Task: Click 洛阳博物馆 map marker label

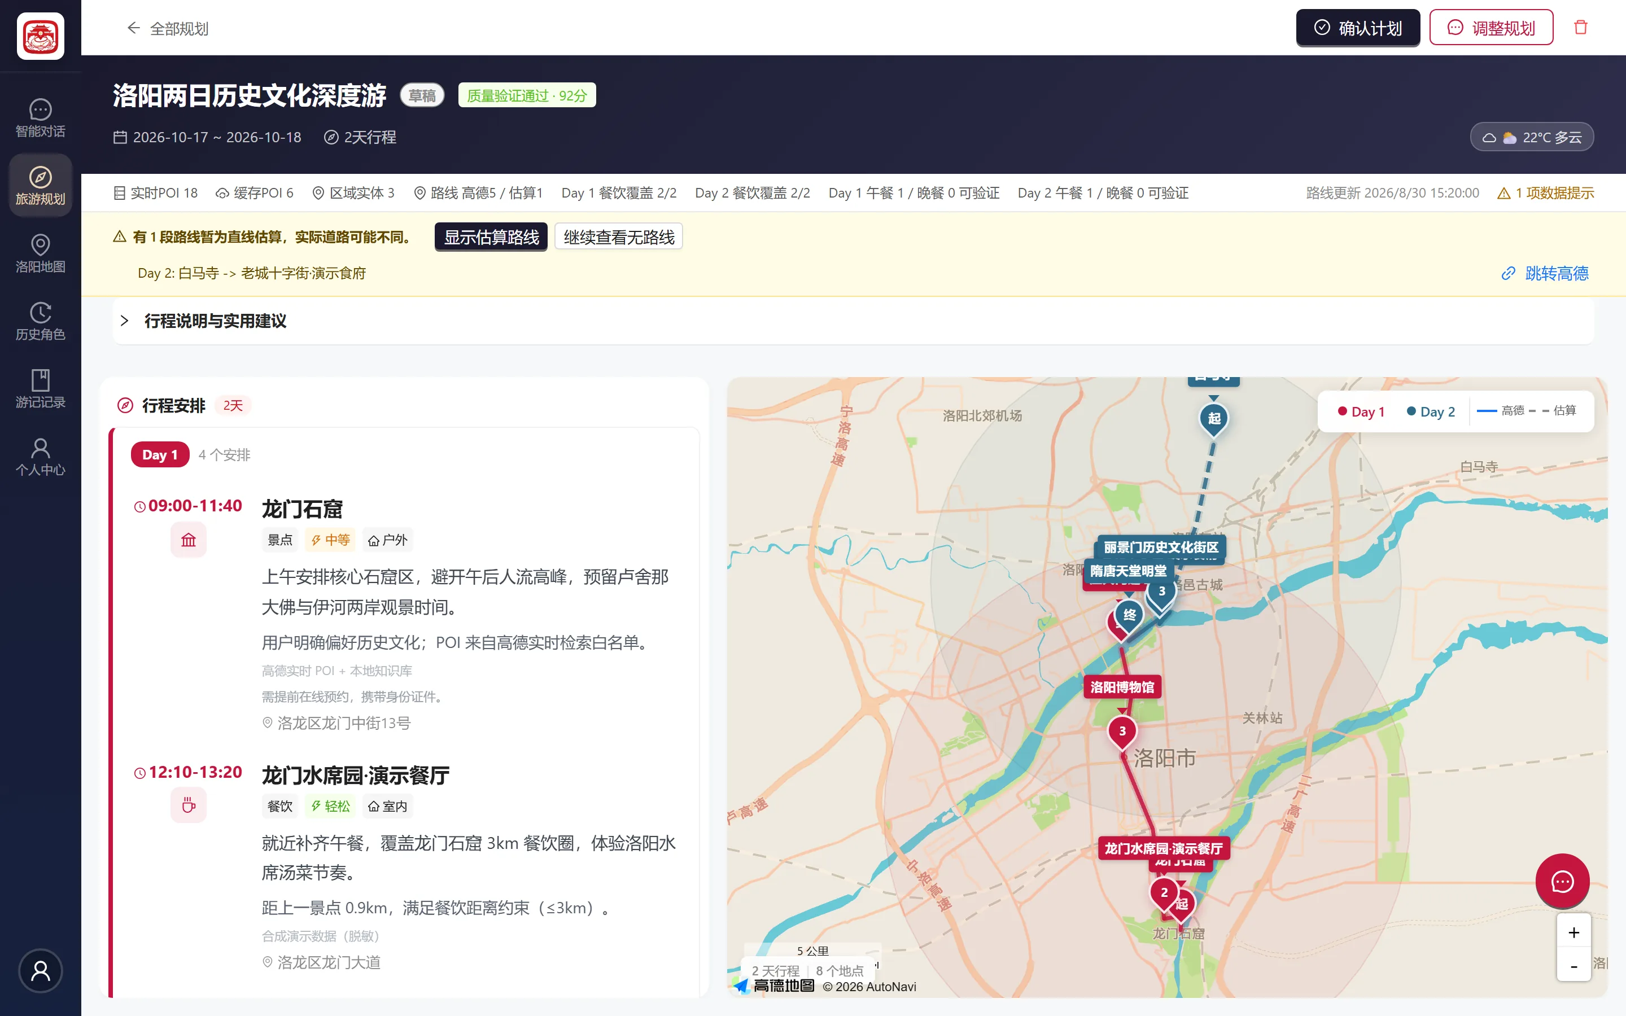Action: pos(1122,687)
